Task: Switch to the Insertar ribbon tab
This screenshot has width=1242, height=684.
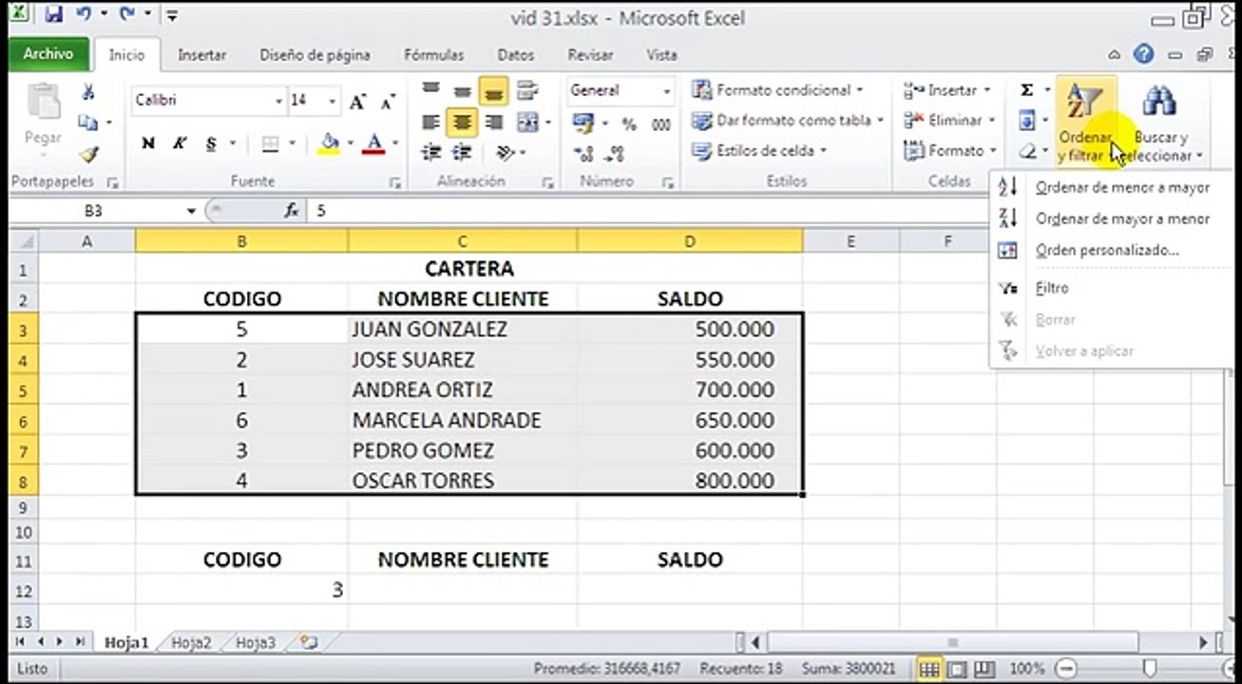Action: [201, 55]
